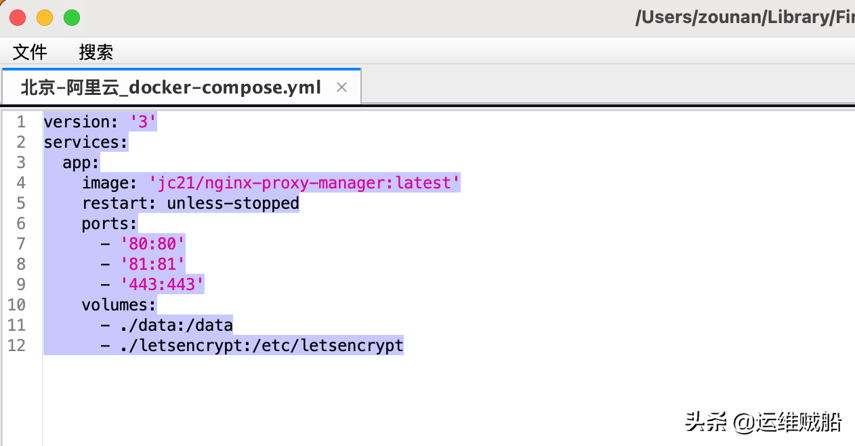This screenshot has height=446, width=855.
Task: Click the 'app:' key line
Action: click(x=81, y=163)
